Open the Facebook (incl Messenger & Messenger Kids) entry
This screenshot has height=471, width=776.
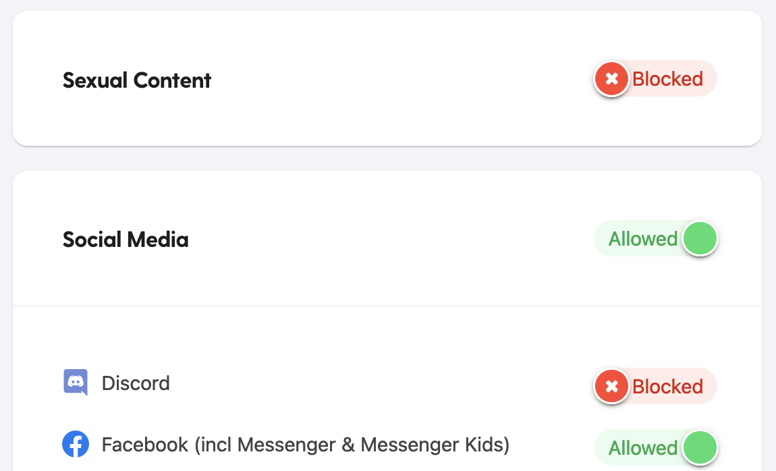point(306,445)
